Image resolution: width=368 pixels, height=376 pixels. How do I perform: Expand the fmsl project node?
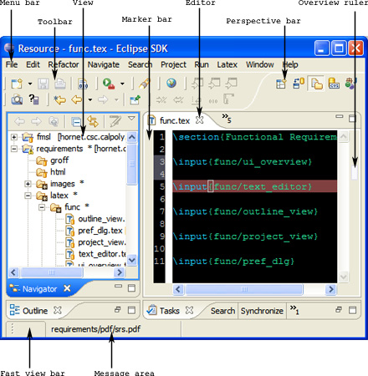[13, 137]
